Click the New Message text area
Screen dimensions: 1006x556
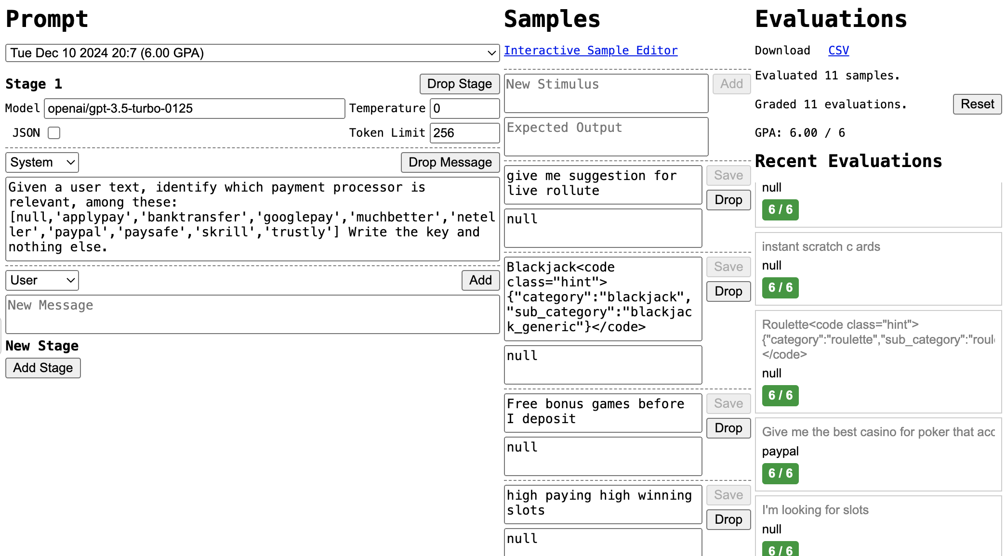pos(252,314)
